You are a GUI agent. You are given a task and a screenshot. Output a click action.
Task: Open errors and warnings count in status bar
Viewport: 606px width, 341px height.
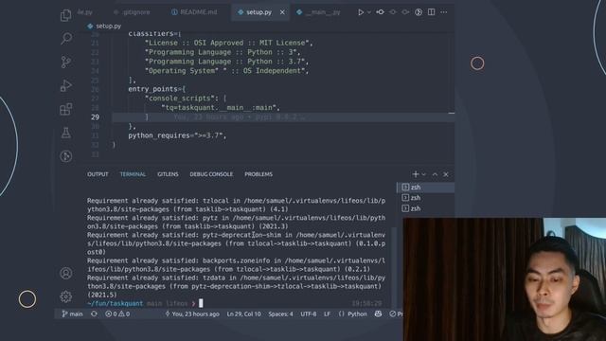pos(117,314)
